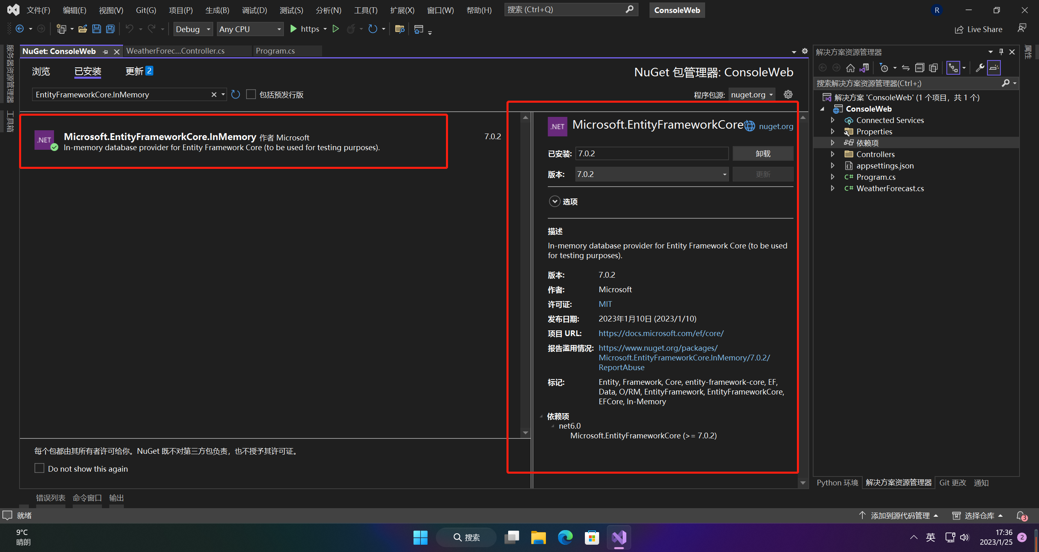The height and width of the screenshot is (552, 1039).
Task: Click the Windows Start button
Action: click(x=420, y=537)
